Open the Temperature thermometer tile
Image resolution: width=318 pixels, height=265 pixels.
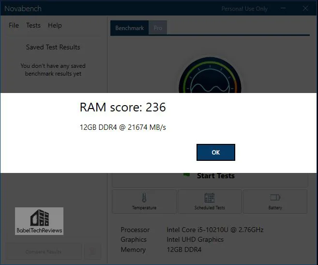click(144, 202)
